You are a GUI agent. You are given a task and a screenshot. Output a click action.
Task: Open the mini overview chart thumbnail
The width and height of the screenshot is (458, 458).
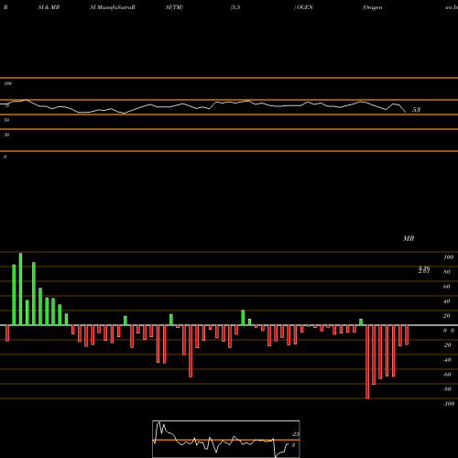[226, 439]
